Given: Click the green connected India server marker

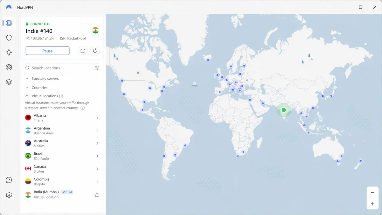Looking at the screenshot, I should 284,110.
